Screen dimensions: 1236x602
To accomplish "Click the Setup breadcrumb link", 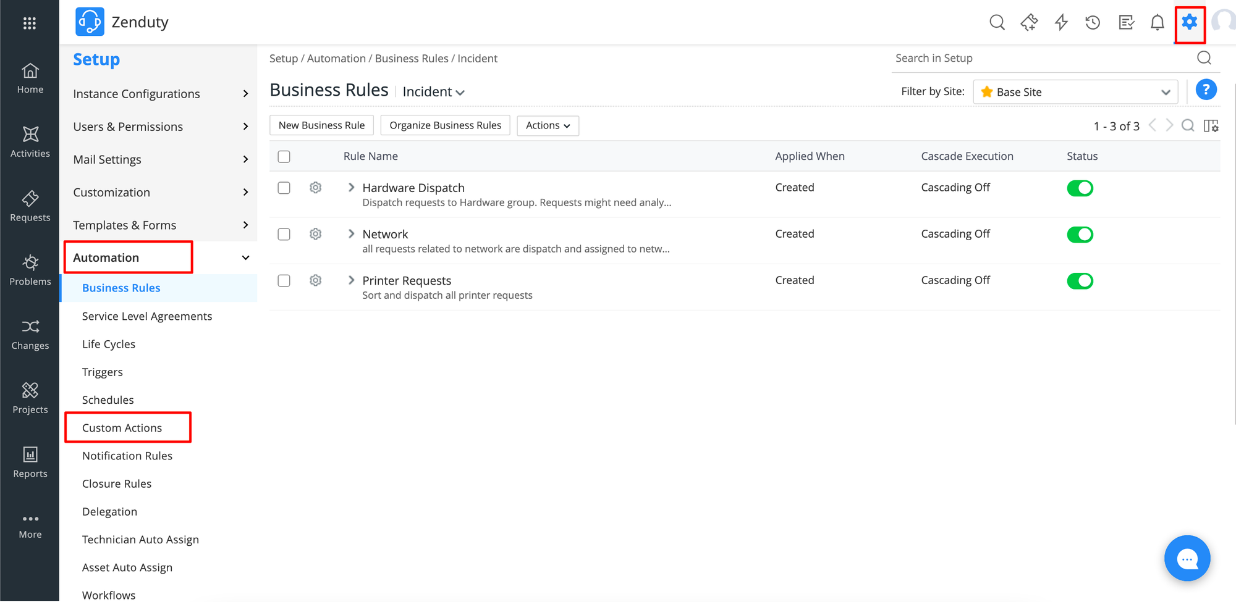I will coord(284,59).
